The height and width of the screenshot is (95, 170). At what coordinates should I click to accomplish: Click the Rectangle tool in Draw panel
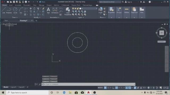click(x=25, y=8)
